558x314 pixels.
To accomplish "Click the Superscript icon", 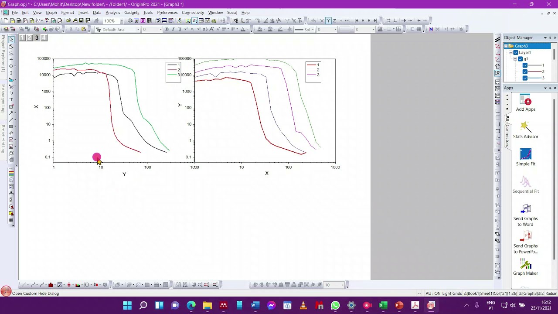I will pyautogui.click(x=186, y=29).
